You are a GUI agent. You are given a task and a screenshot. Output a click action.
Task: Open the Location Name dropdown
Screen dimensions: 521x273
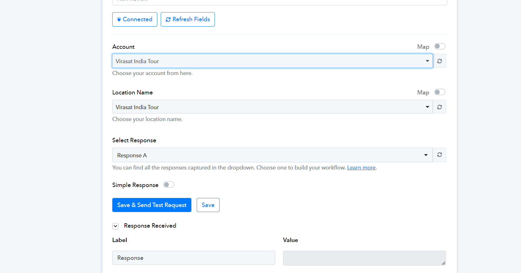tap(272, 107)
